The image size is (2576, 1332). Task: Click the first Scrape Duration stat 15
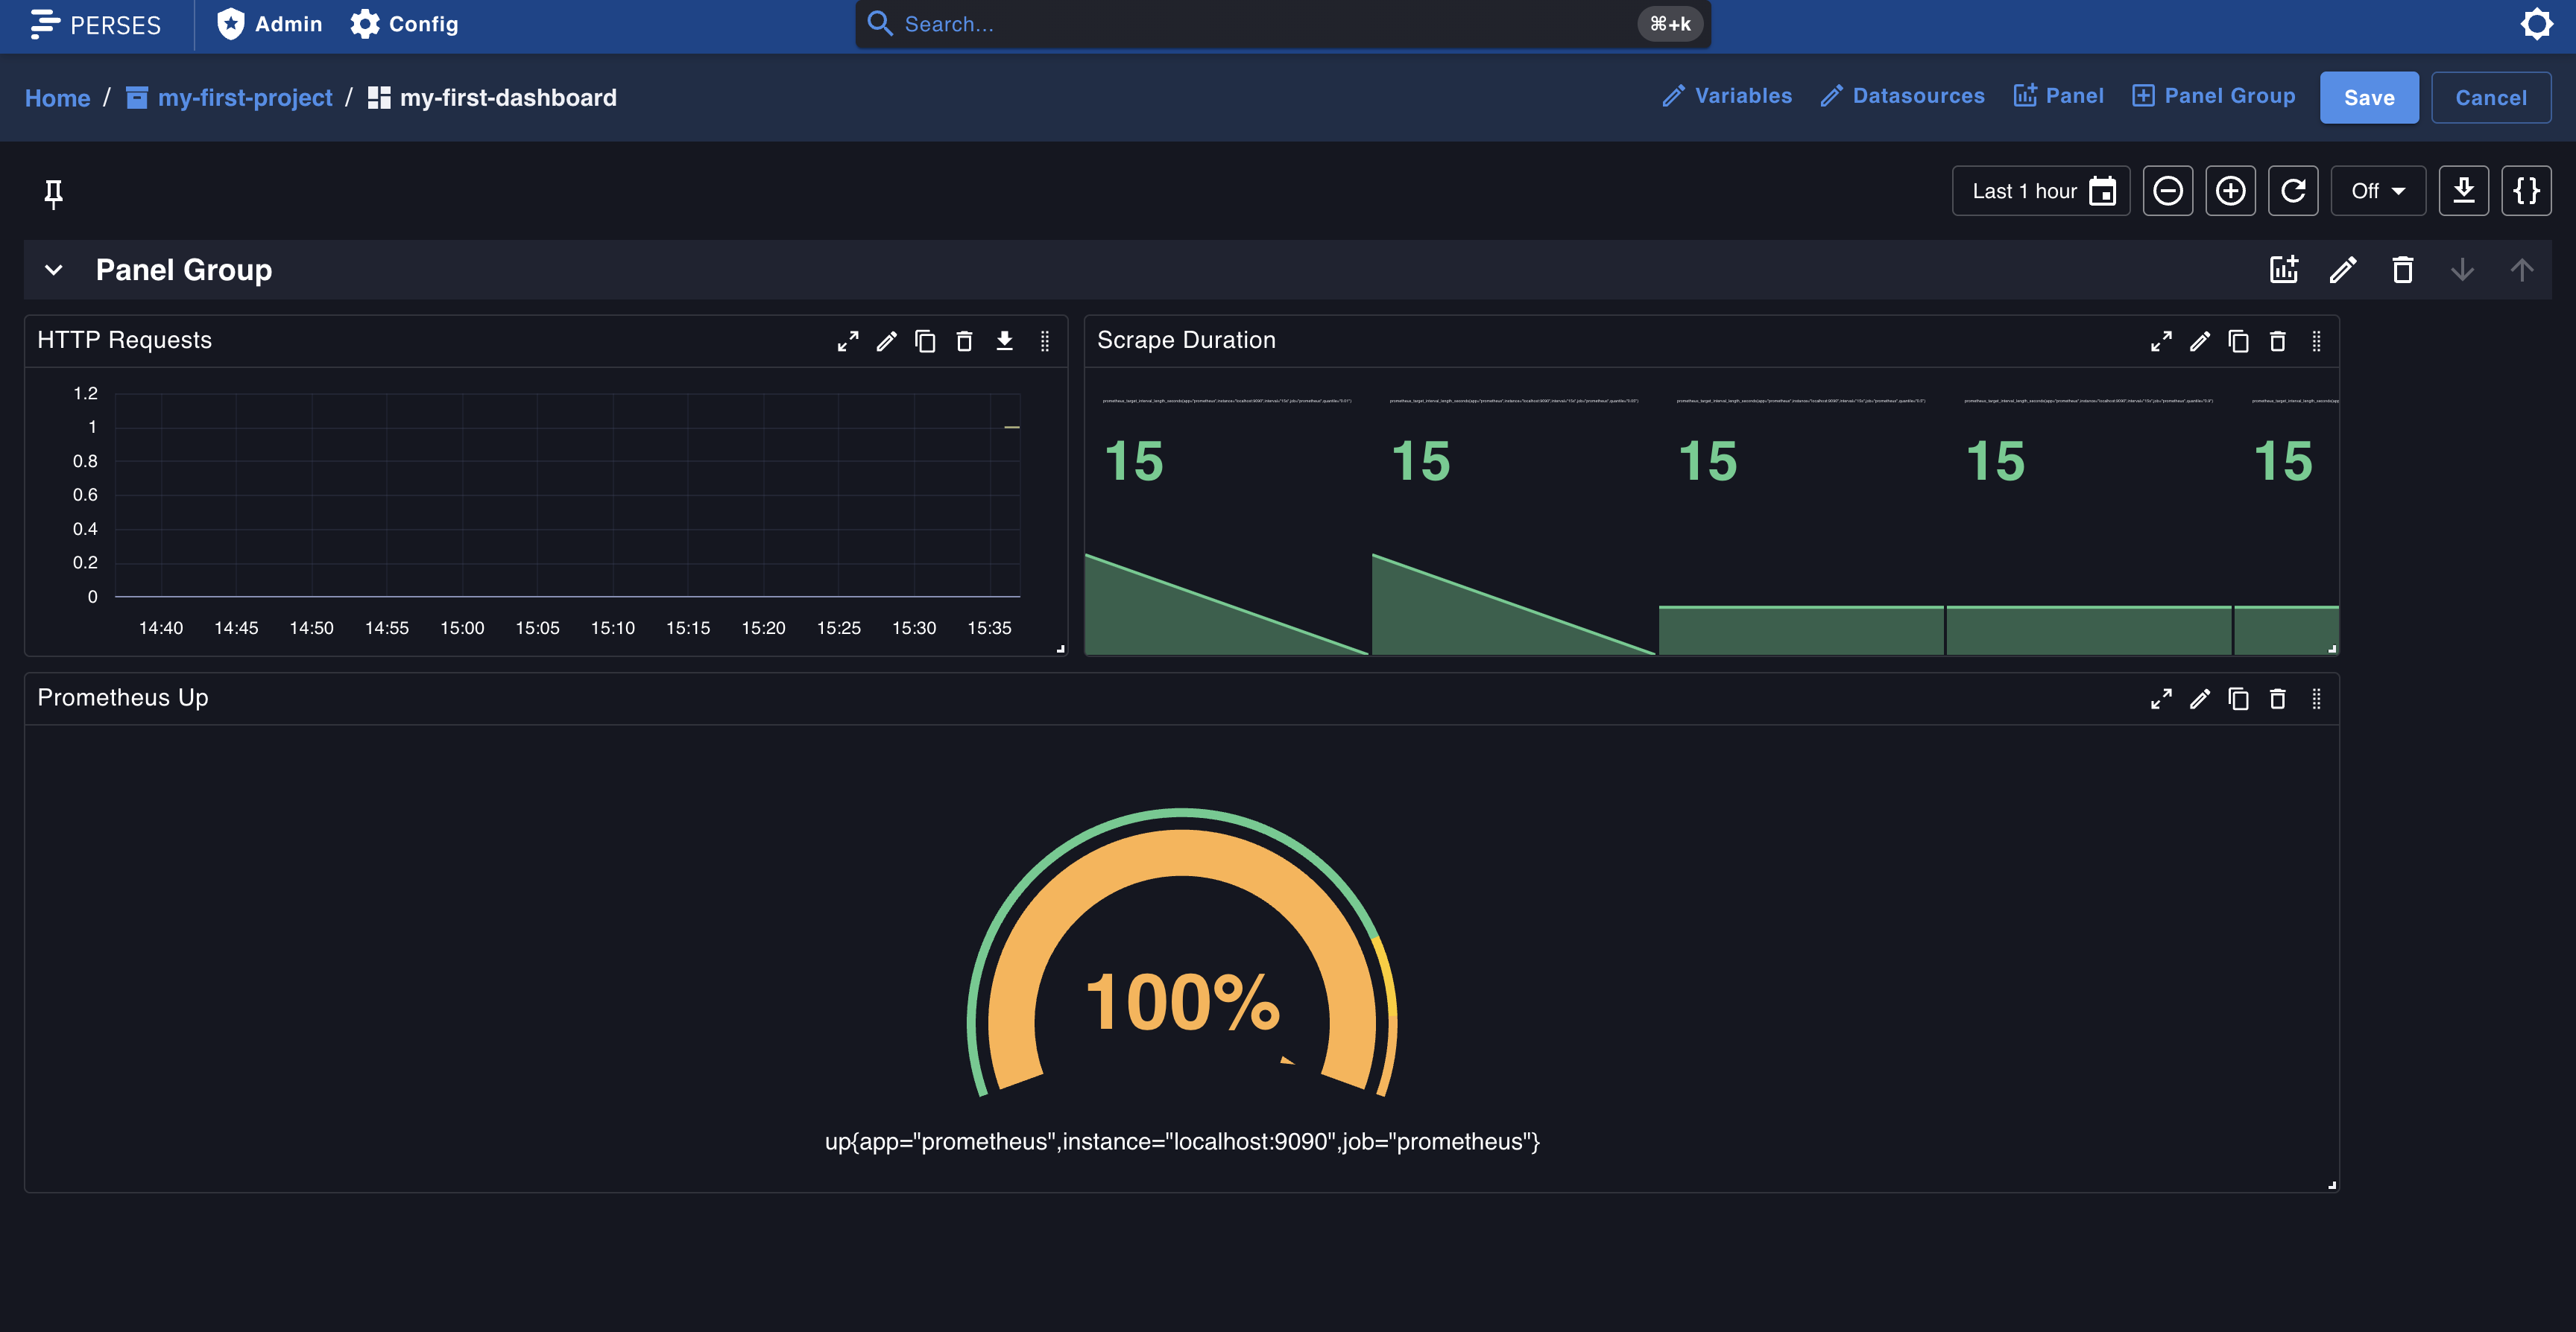(x=1134, y=462)
